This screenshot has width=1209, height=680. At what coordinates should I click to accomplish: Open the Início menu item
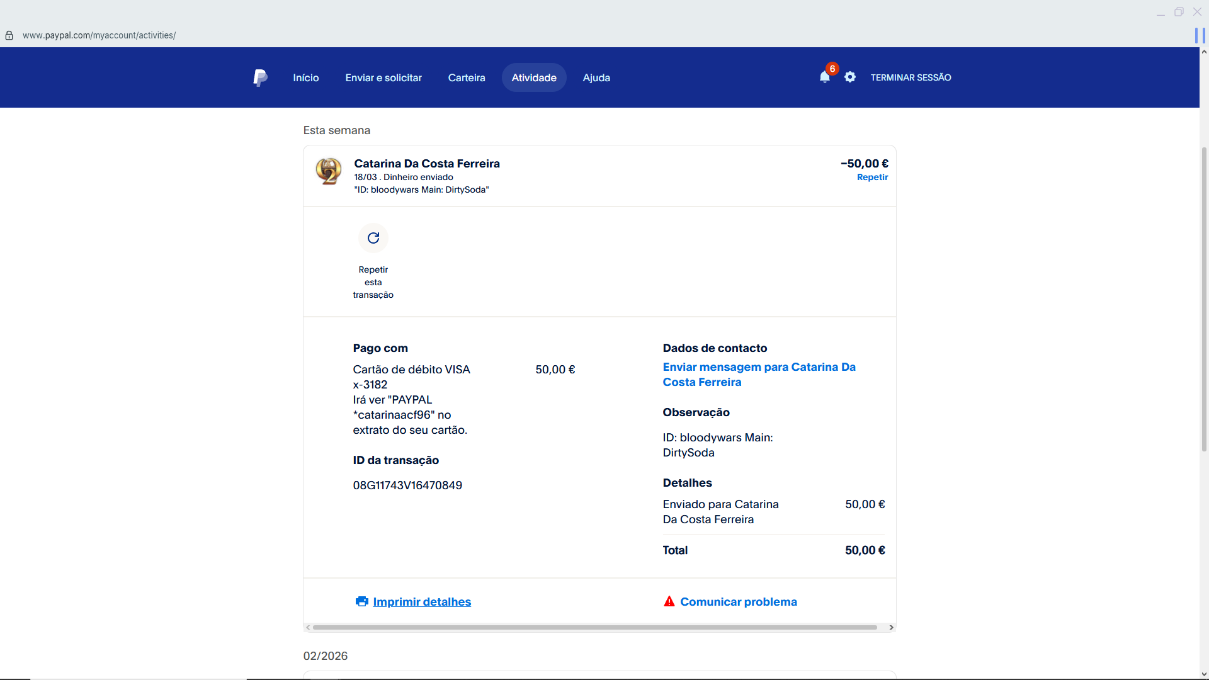point(306,77)
